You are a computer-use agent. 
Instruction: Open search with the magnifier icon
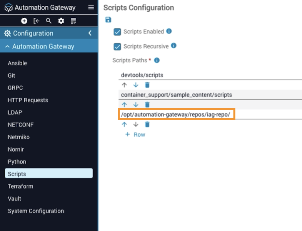48,21
